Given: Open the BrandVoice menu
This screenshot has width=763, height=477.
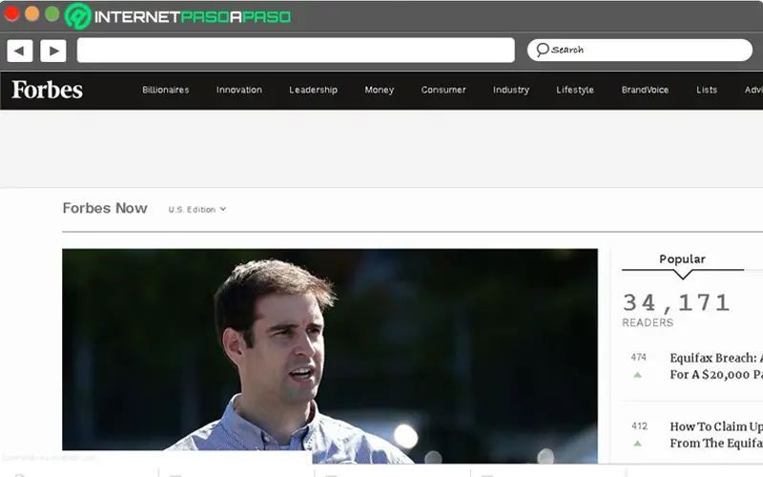Looking at the screenshot, I should point(645,90).
